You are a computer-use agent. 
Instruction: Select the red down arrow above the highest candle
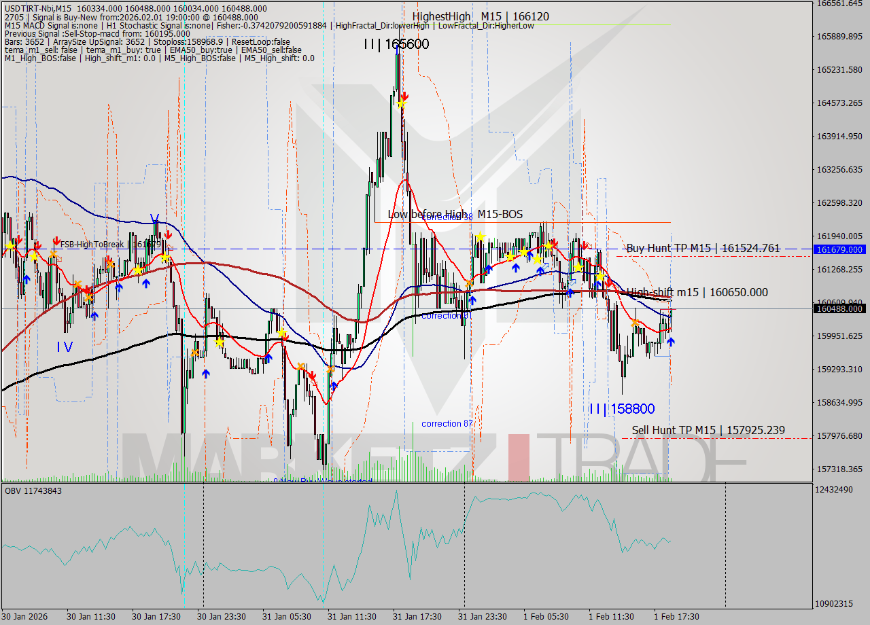click(404, 96)
